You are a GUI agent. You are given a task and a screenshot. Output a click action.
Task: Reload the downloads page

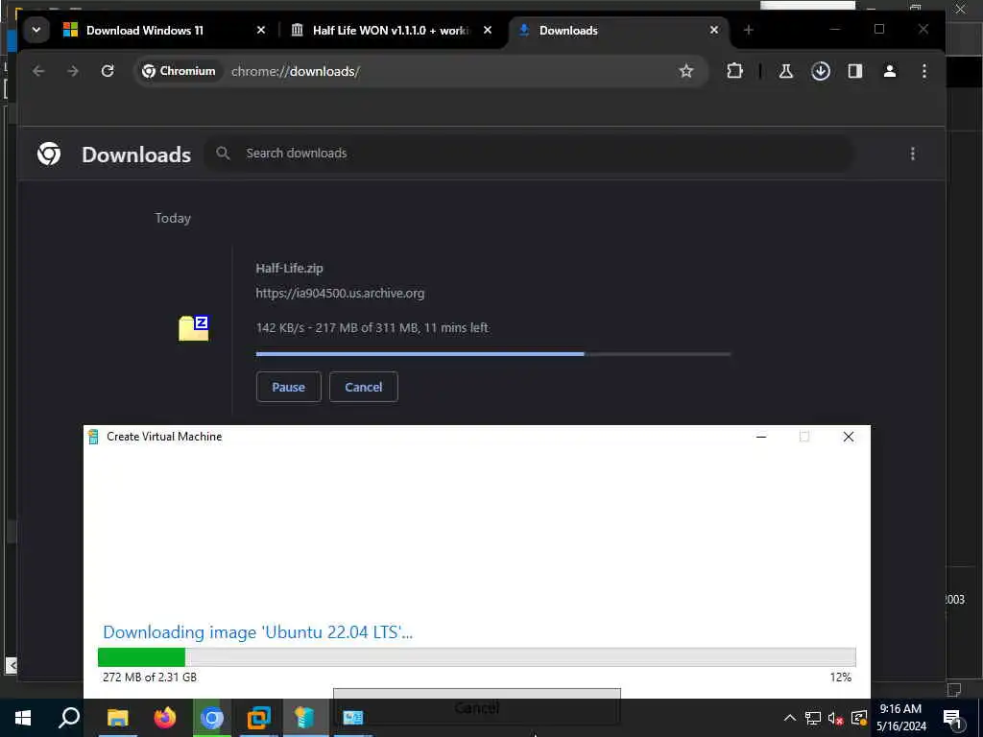pyautogui.click(x=108, y=71)
